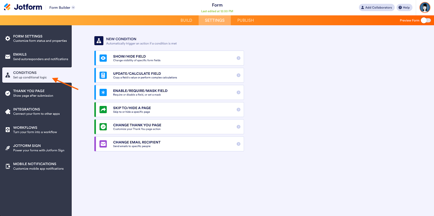Click the Change Email Recipient envelope icon

[103, 144]
